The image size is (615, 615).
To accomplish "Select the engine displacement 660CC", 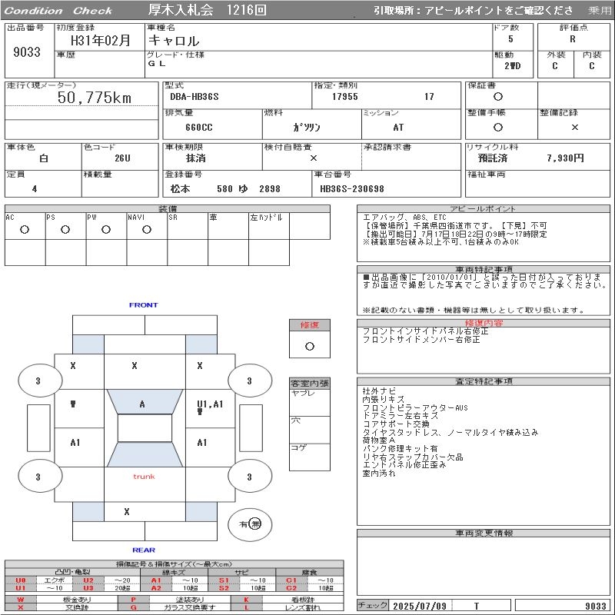I will [199, 128].
